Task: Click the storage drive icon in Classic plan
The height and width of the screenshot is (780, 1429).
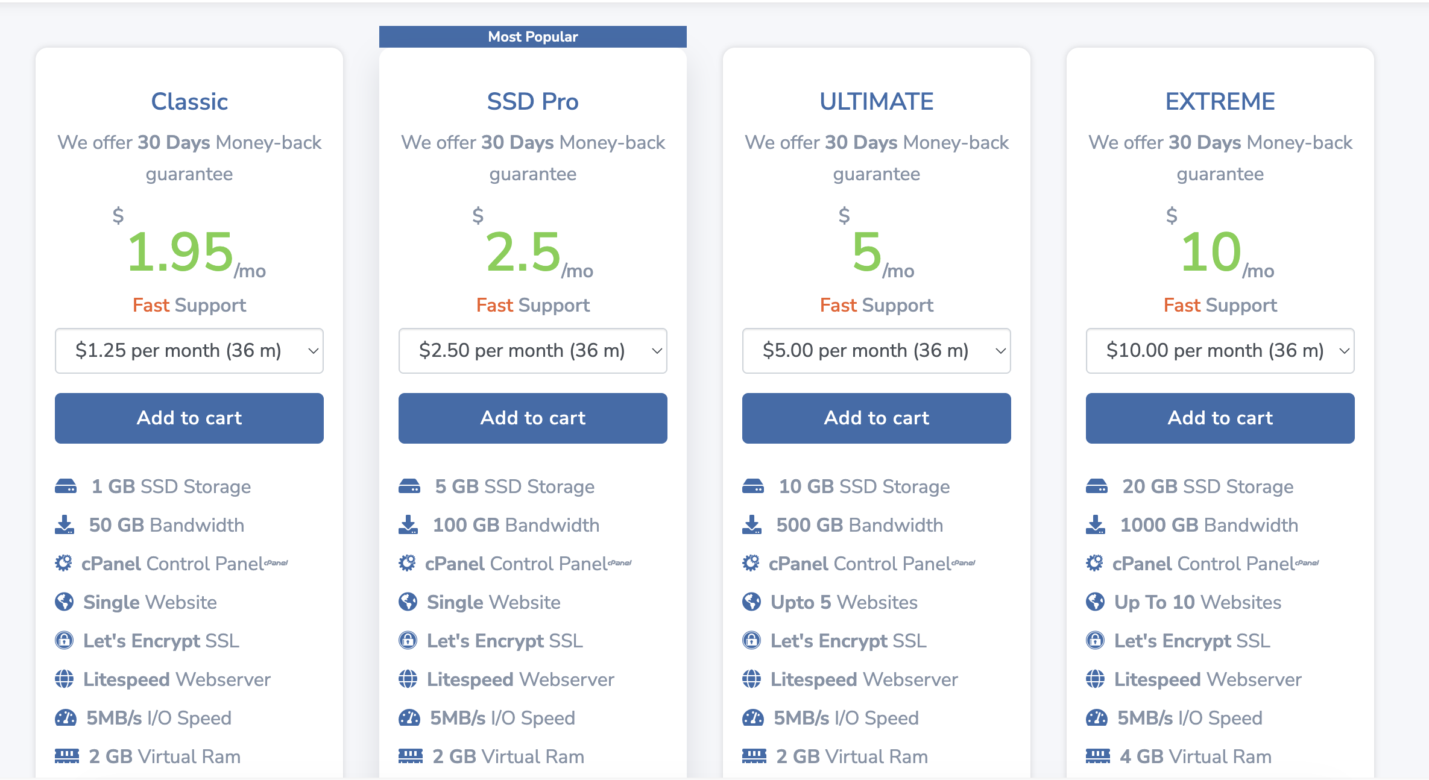Action: tap(66, 486)
